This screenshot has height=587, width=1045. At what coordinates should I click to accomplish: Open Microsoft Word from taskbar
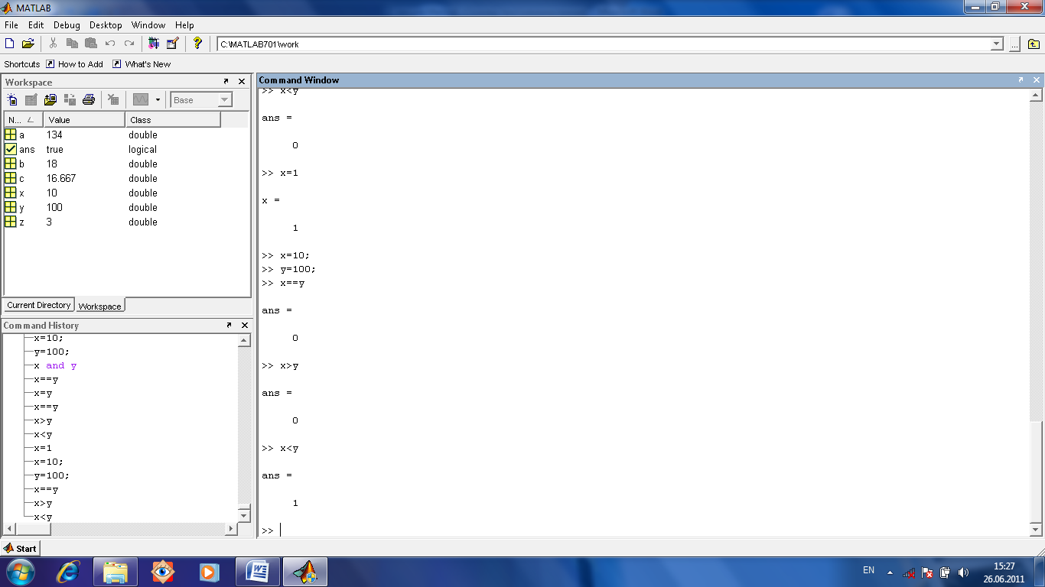(258, 572)
